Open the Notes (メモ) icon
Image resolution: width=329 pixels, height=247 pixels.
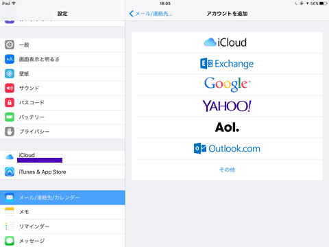click(10, 212)
